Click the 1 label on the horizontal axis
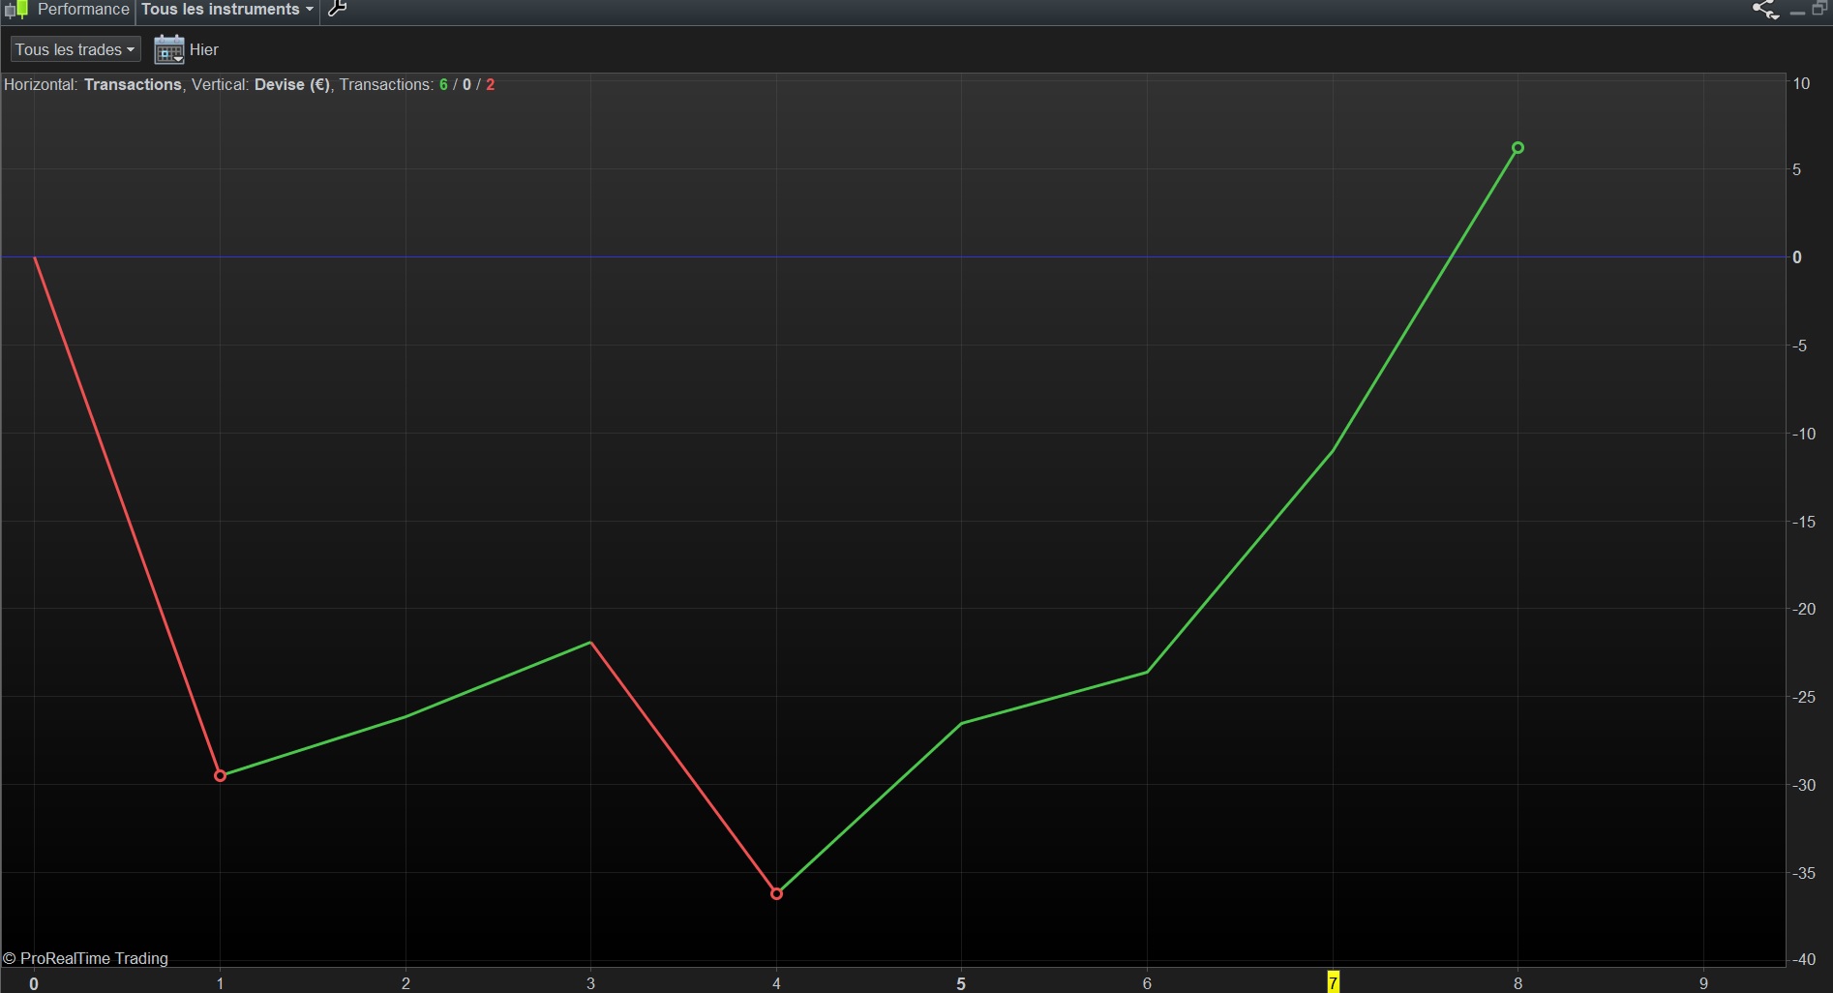 [x=220, y=983]
